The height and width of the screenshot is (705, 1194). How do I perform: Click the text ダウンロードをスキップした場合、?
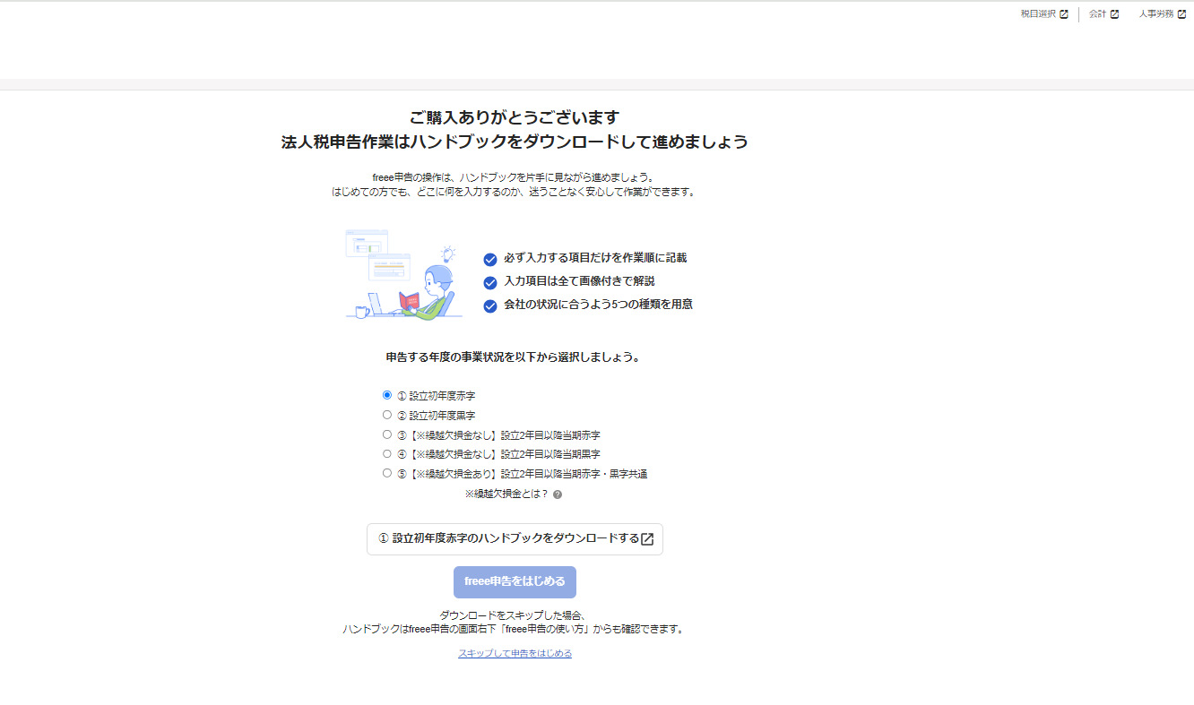point(515,615)
